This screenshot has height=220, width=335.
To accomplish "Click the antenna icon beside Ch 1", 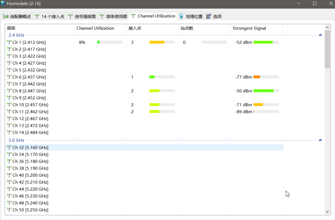I will click(8, 42).
